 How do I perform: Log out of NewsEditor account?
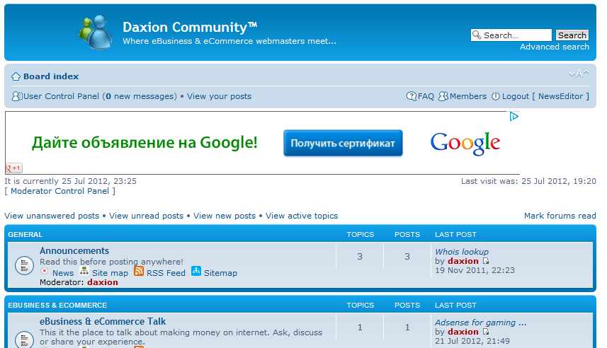[545, 96]
